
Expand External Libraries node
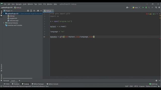coord(4,23)
